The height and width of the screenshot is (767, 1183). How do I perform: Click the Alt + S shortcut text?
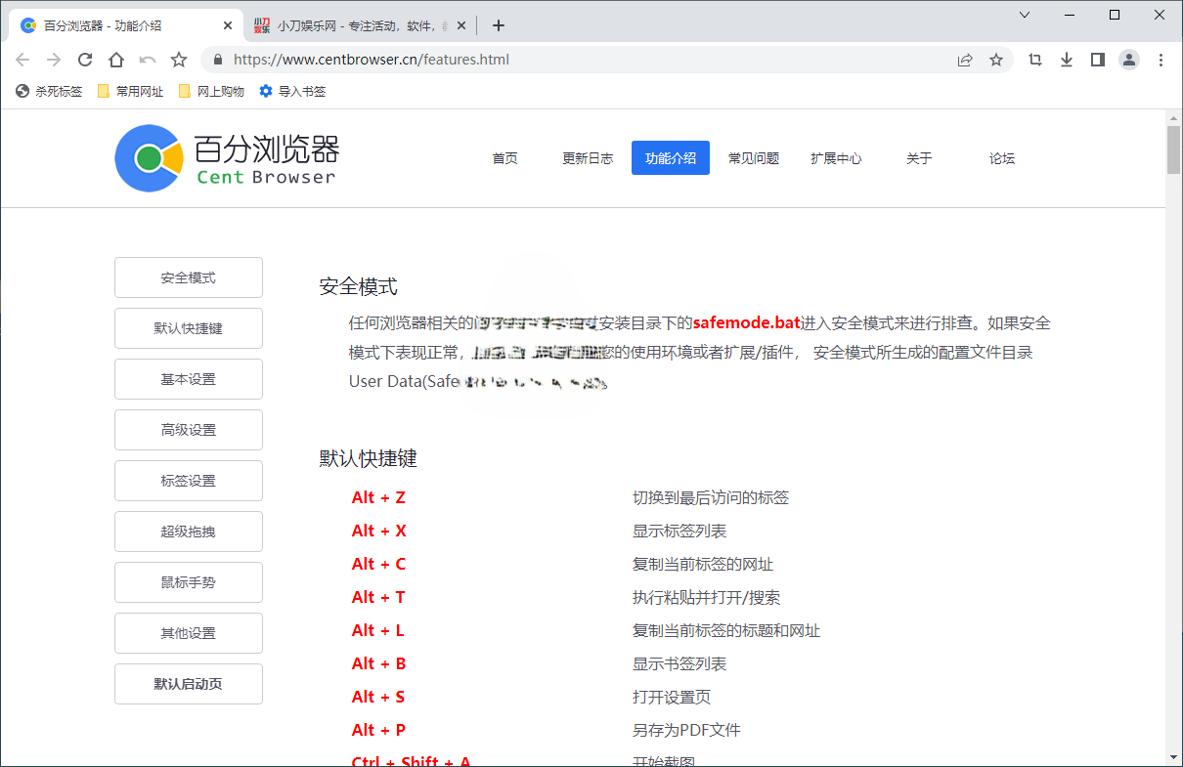click(x=378, y=697)
